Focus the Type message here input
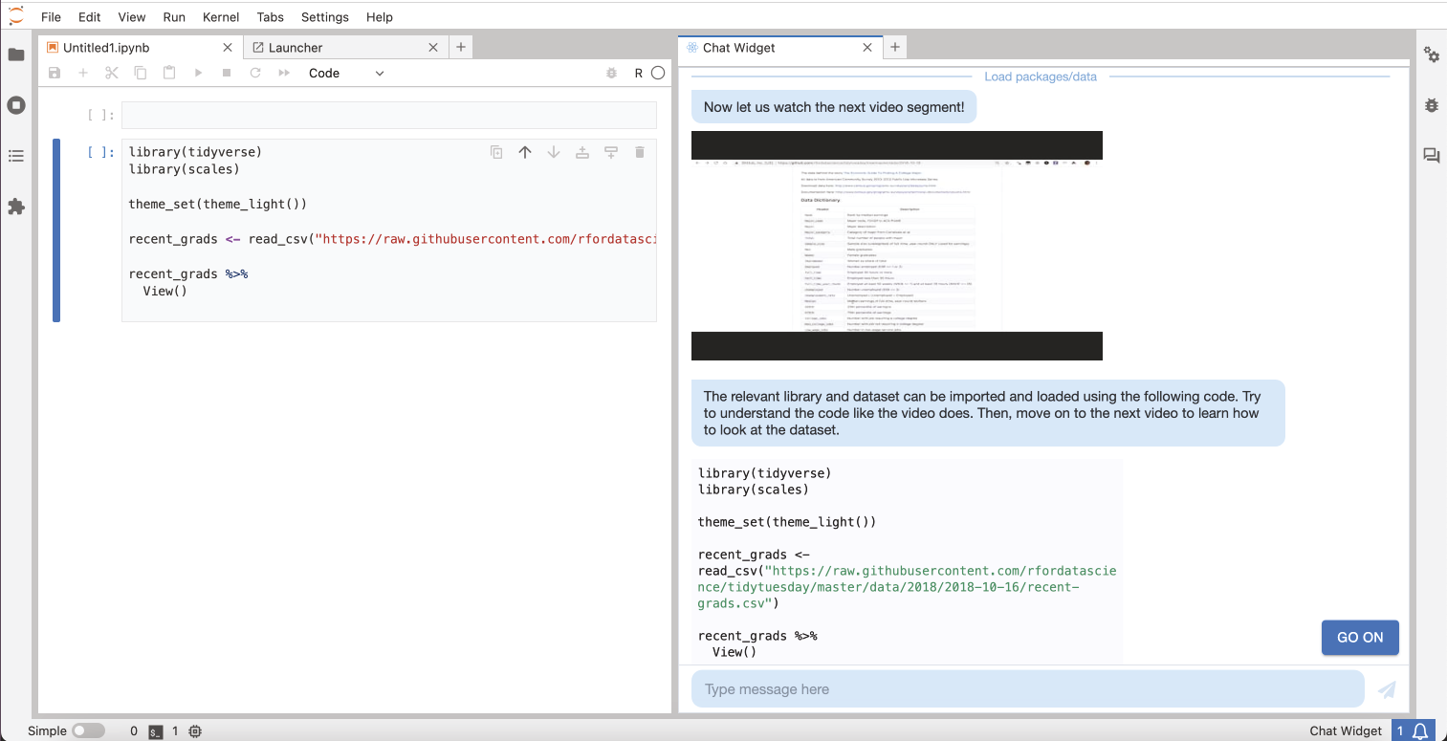This screenshot has height=741, width=1447. (1028, 689)
